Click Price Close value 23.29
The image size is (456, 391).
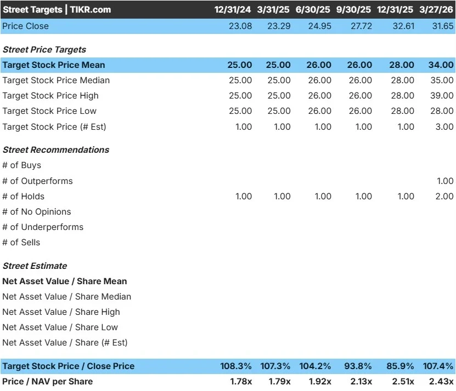point(279,26)
